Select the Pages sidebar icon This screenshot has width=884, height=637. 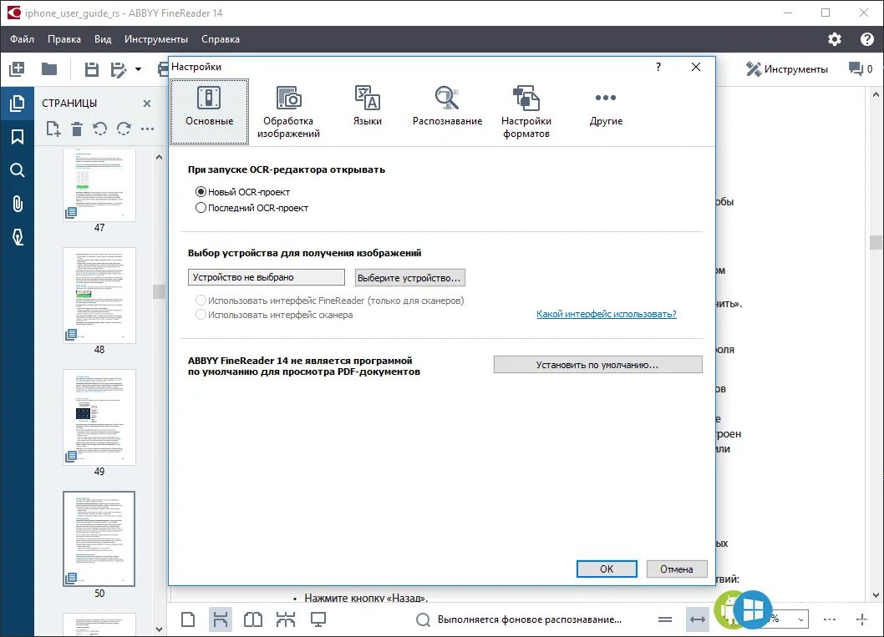tap(18, 103)
